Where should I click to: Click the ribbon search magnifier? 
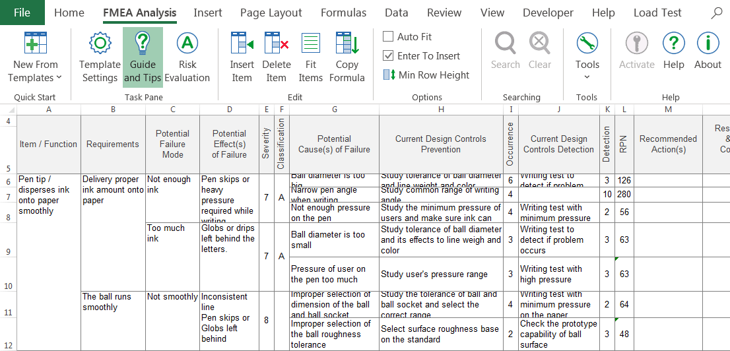click(716, 13)
